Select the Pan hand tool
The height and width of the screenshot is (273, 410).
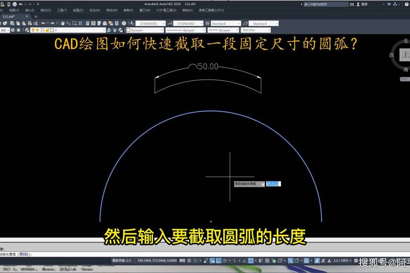click(62, 23)
